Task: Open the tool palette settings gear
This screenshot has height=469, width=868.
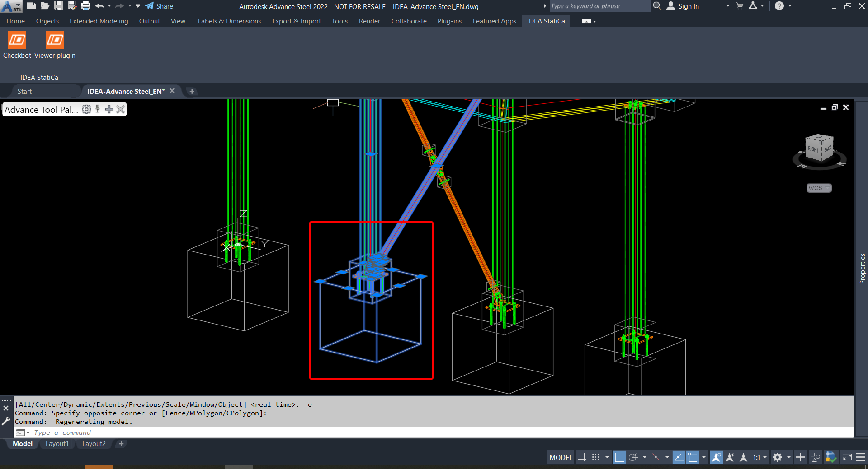Action: tap(86, 109)
